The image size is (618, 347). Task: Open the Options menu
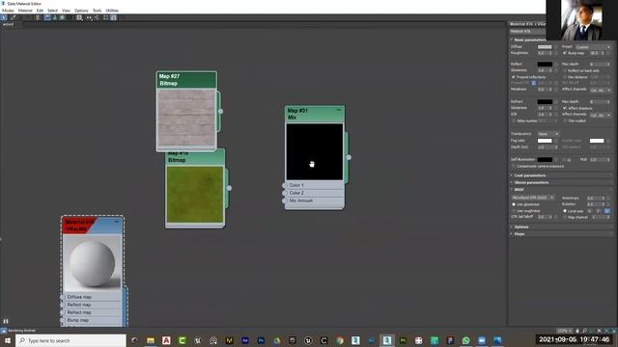[x=81, y=11]
